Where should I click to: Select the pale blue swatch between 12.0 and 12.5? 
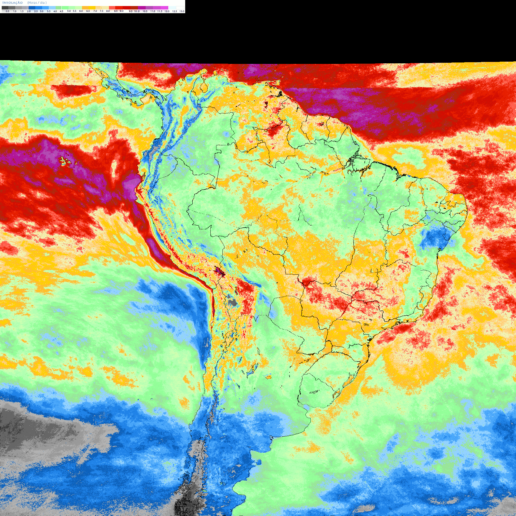[172, 8]
